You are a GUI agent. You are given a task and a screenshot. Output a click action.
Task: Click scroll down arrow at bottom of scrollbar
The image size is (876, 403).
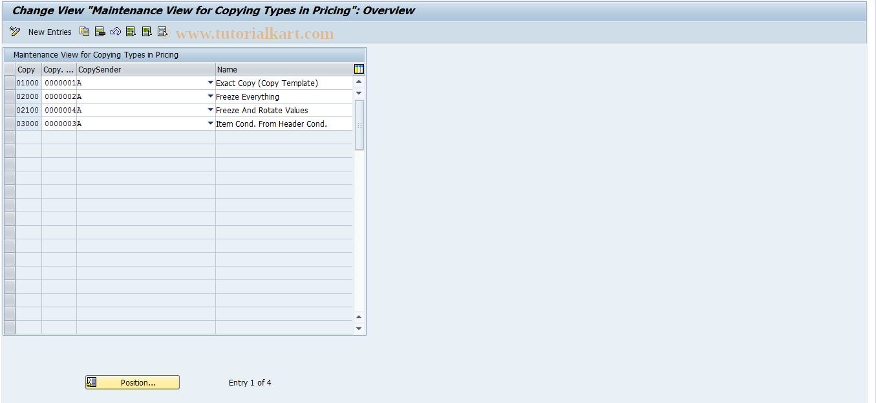tap(359, 328)
